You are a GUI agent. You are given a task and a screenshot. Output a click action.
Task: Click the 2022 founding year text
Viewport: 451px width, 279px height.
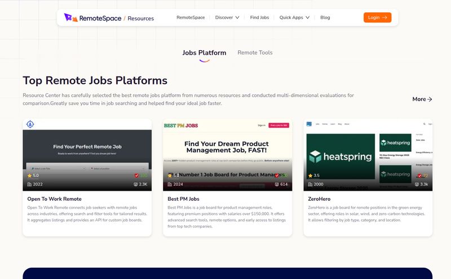coord(38,184)
